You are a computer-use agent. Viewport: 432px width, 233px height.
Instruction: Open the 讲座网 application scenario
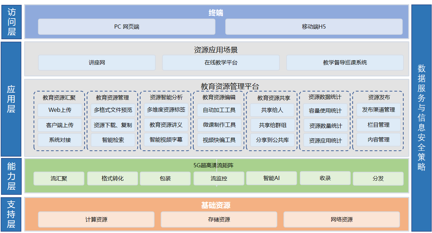tap(97, 63)
